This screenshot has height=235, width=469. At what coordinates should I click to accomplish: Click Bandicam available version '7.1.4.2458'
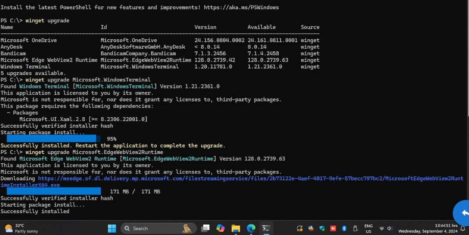[263, 53]
